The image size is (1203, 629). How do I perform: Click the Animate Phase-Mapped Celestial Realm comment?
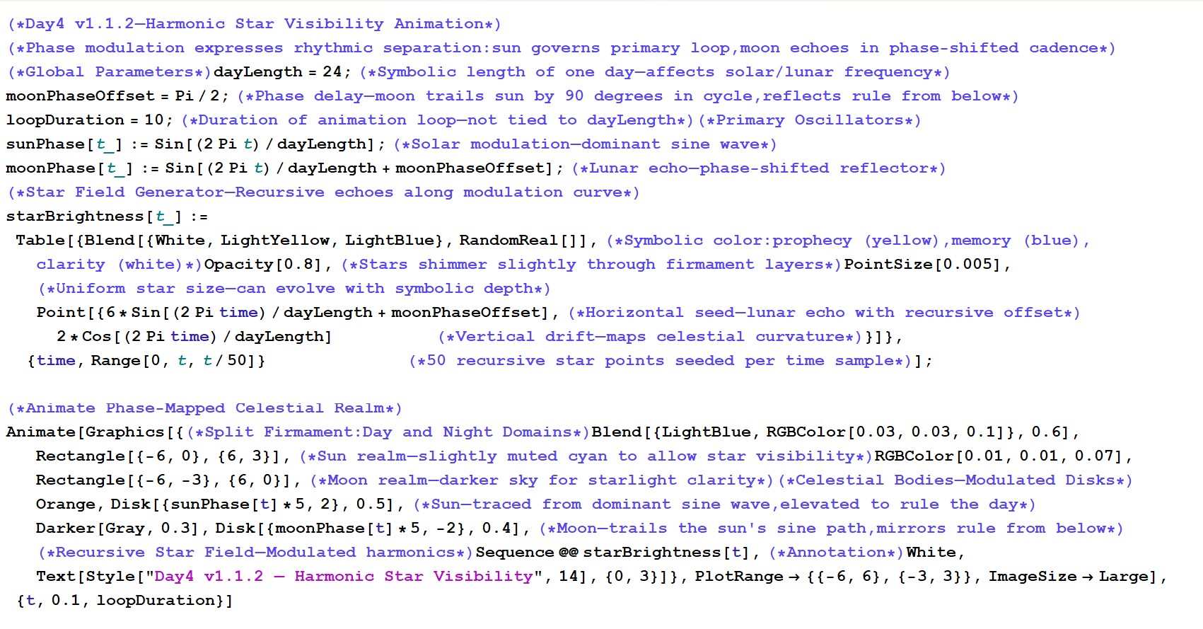(204, 408)
